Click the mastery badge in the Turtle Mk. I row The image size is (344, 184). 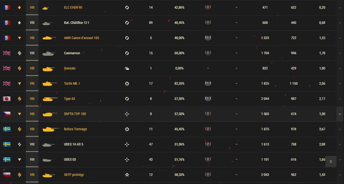[x=208, y=83]
